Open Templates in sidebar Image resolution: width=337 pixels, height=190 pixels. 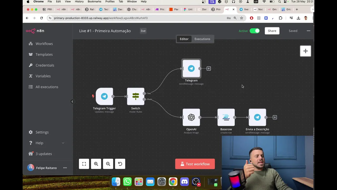(x=41, y=54)
